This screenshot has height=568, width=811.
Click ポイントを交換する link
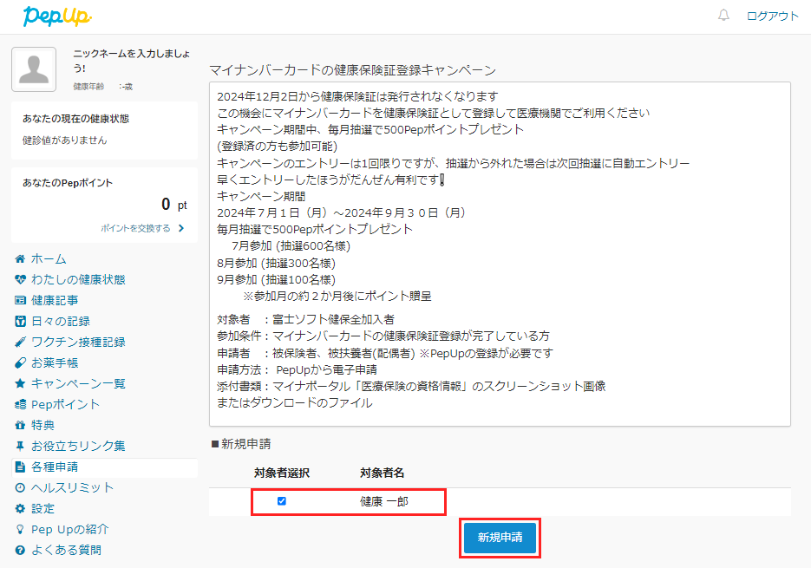point(135,228)
